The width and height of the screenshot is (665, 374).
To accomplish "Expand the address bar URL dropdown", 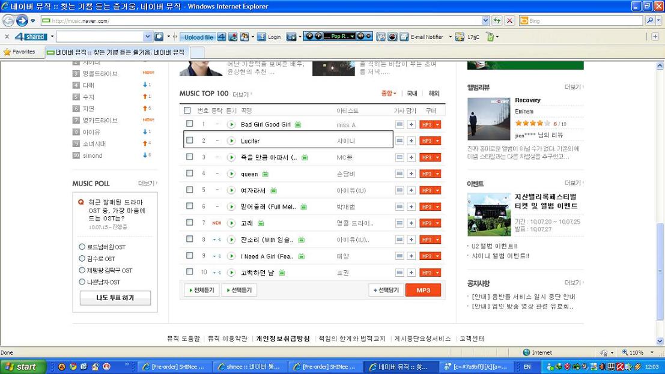I will pyautogui.click(x=485, y=20).
